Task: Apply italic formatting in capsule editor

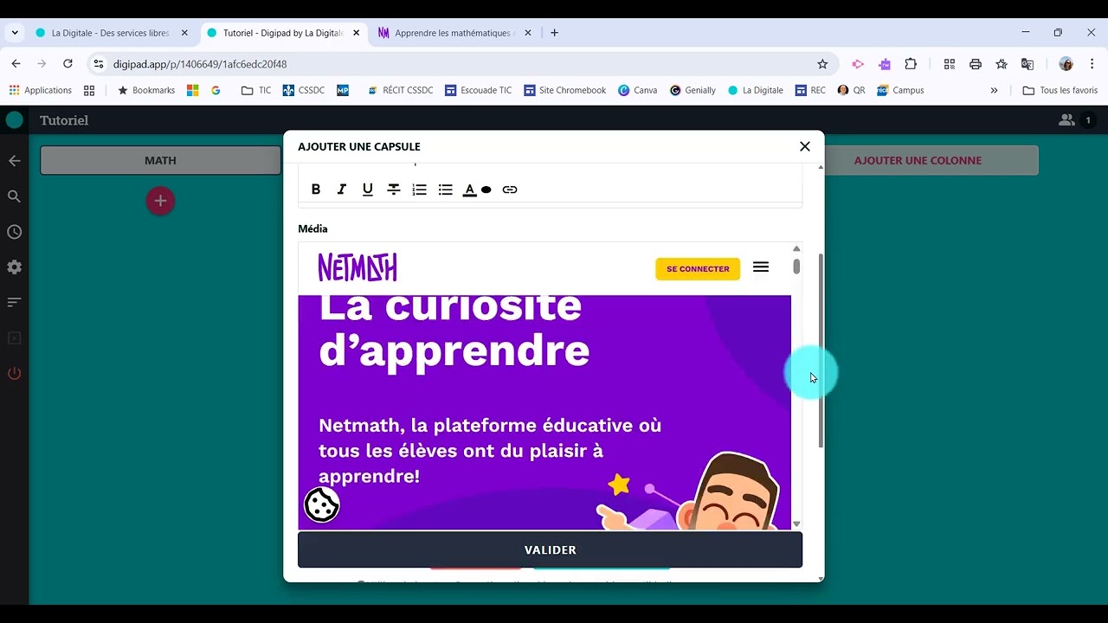Action: pyautogui.click(x=342, y=189)
